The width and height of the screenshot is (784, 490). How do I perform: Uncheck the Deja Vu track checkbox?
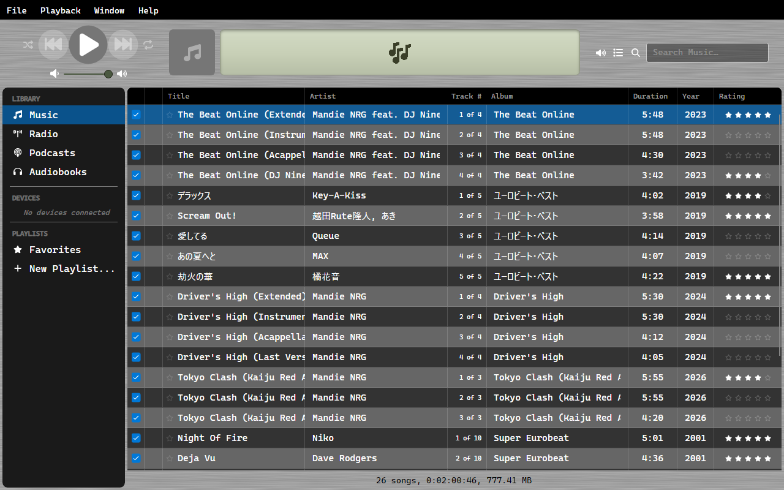tap(136, 458)
